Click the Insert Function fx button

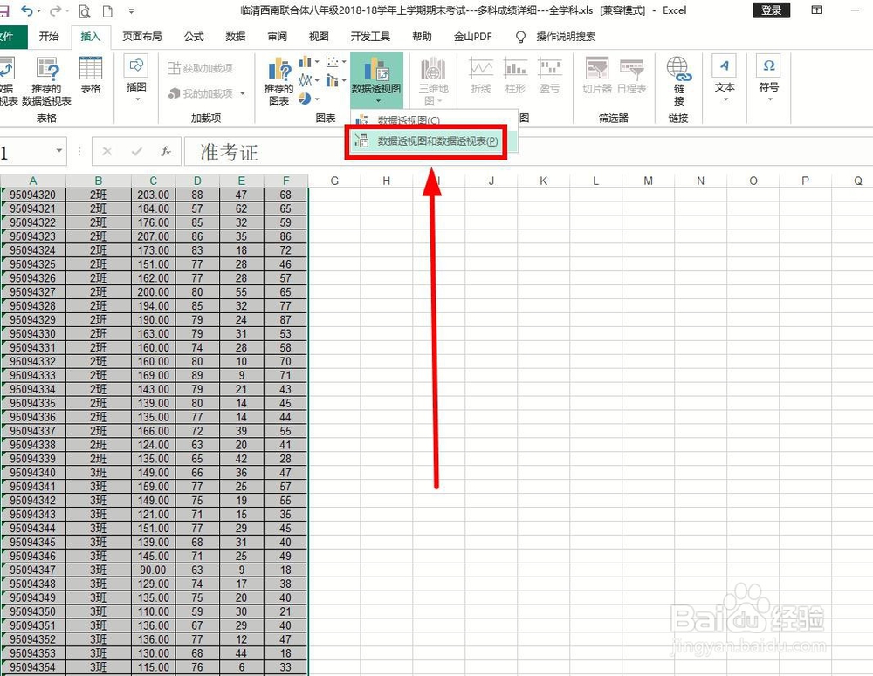[x=165, y=152]
